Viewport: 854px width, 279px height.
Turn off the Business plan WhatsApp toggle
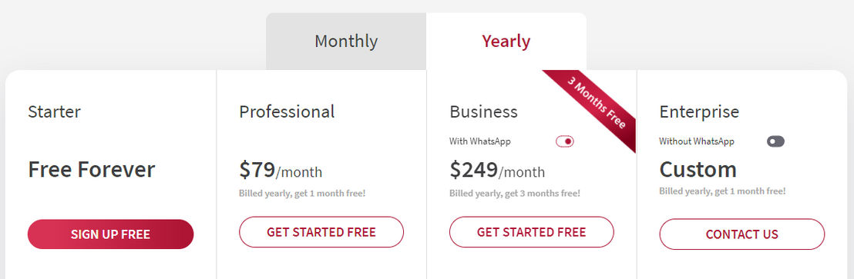565,141
